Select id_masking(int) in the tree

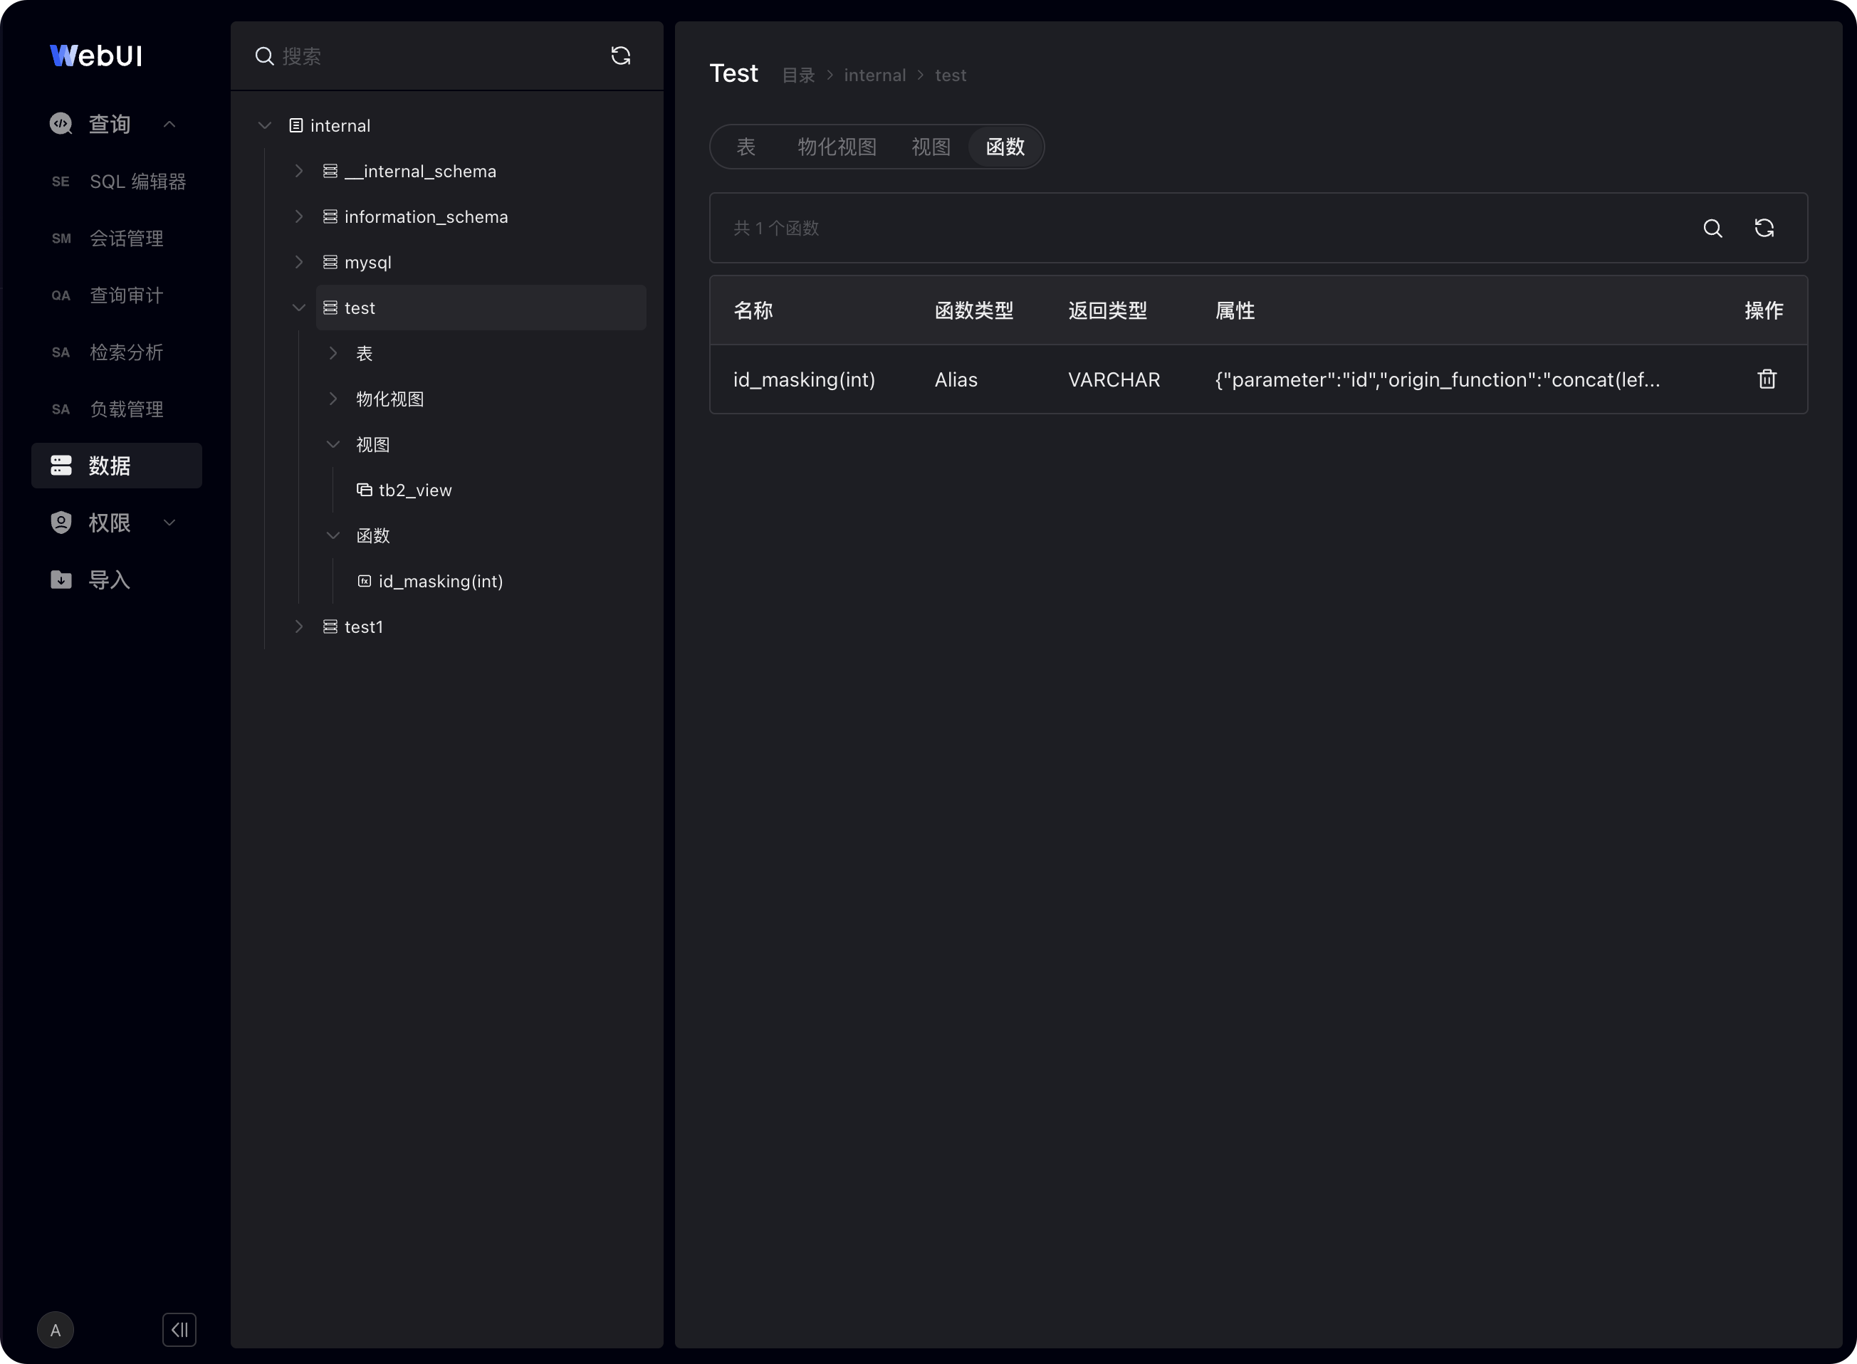(x=441, y=582)
